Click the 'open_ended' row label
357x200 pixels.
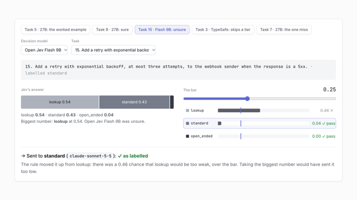pyautogui.click(x=201, y=136)
